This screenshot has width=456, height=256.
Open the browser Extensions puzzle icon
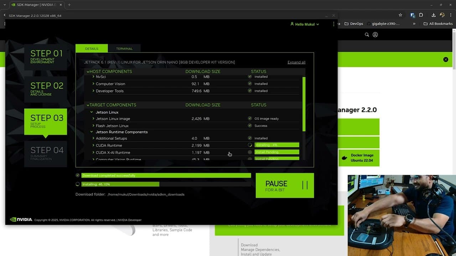[421, 15]
